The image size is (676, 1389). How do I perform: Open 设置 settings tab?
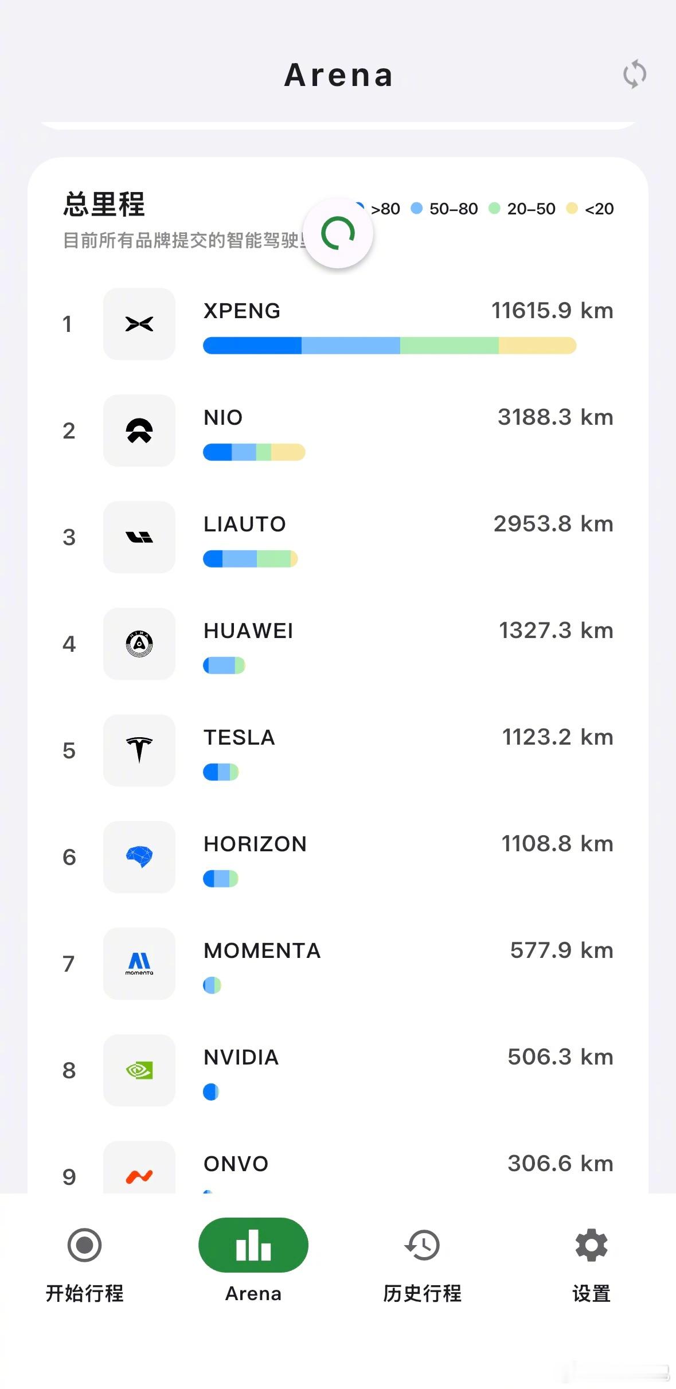click(x=591, y=1261)
